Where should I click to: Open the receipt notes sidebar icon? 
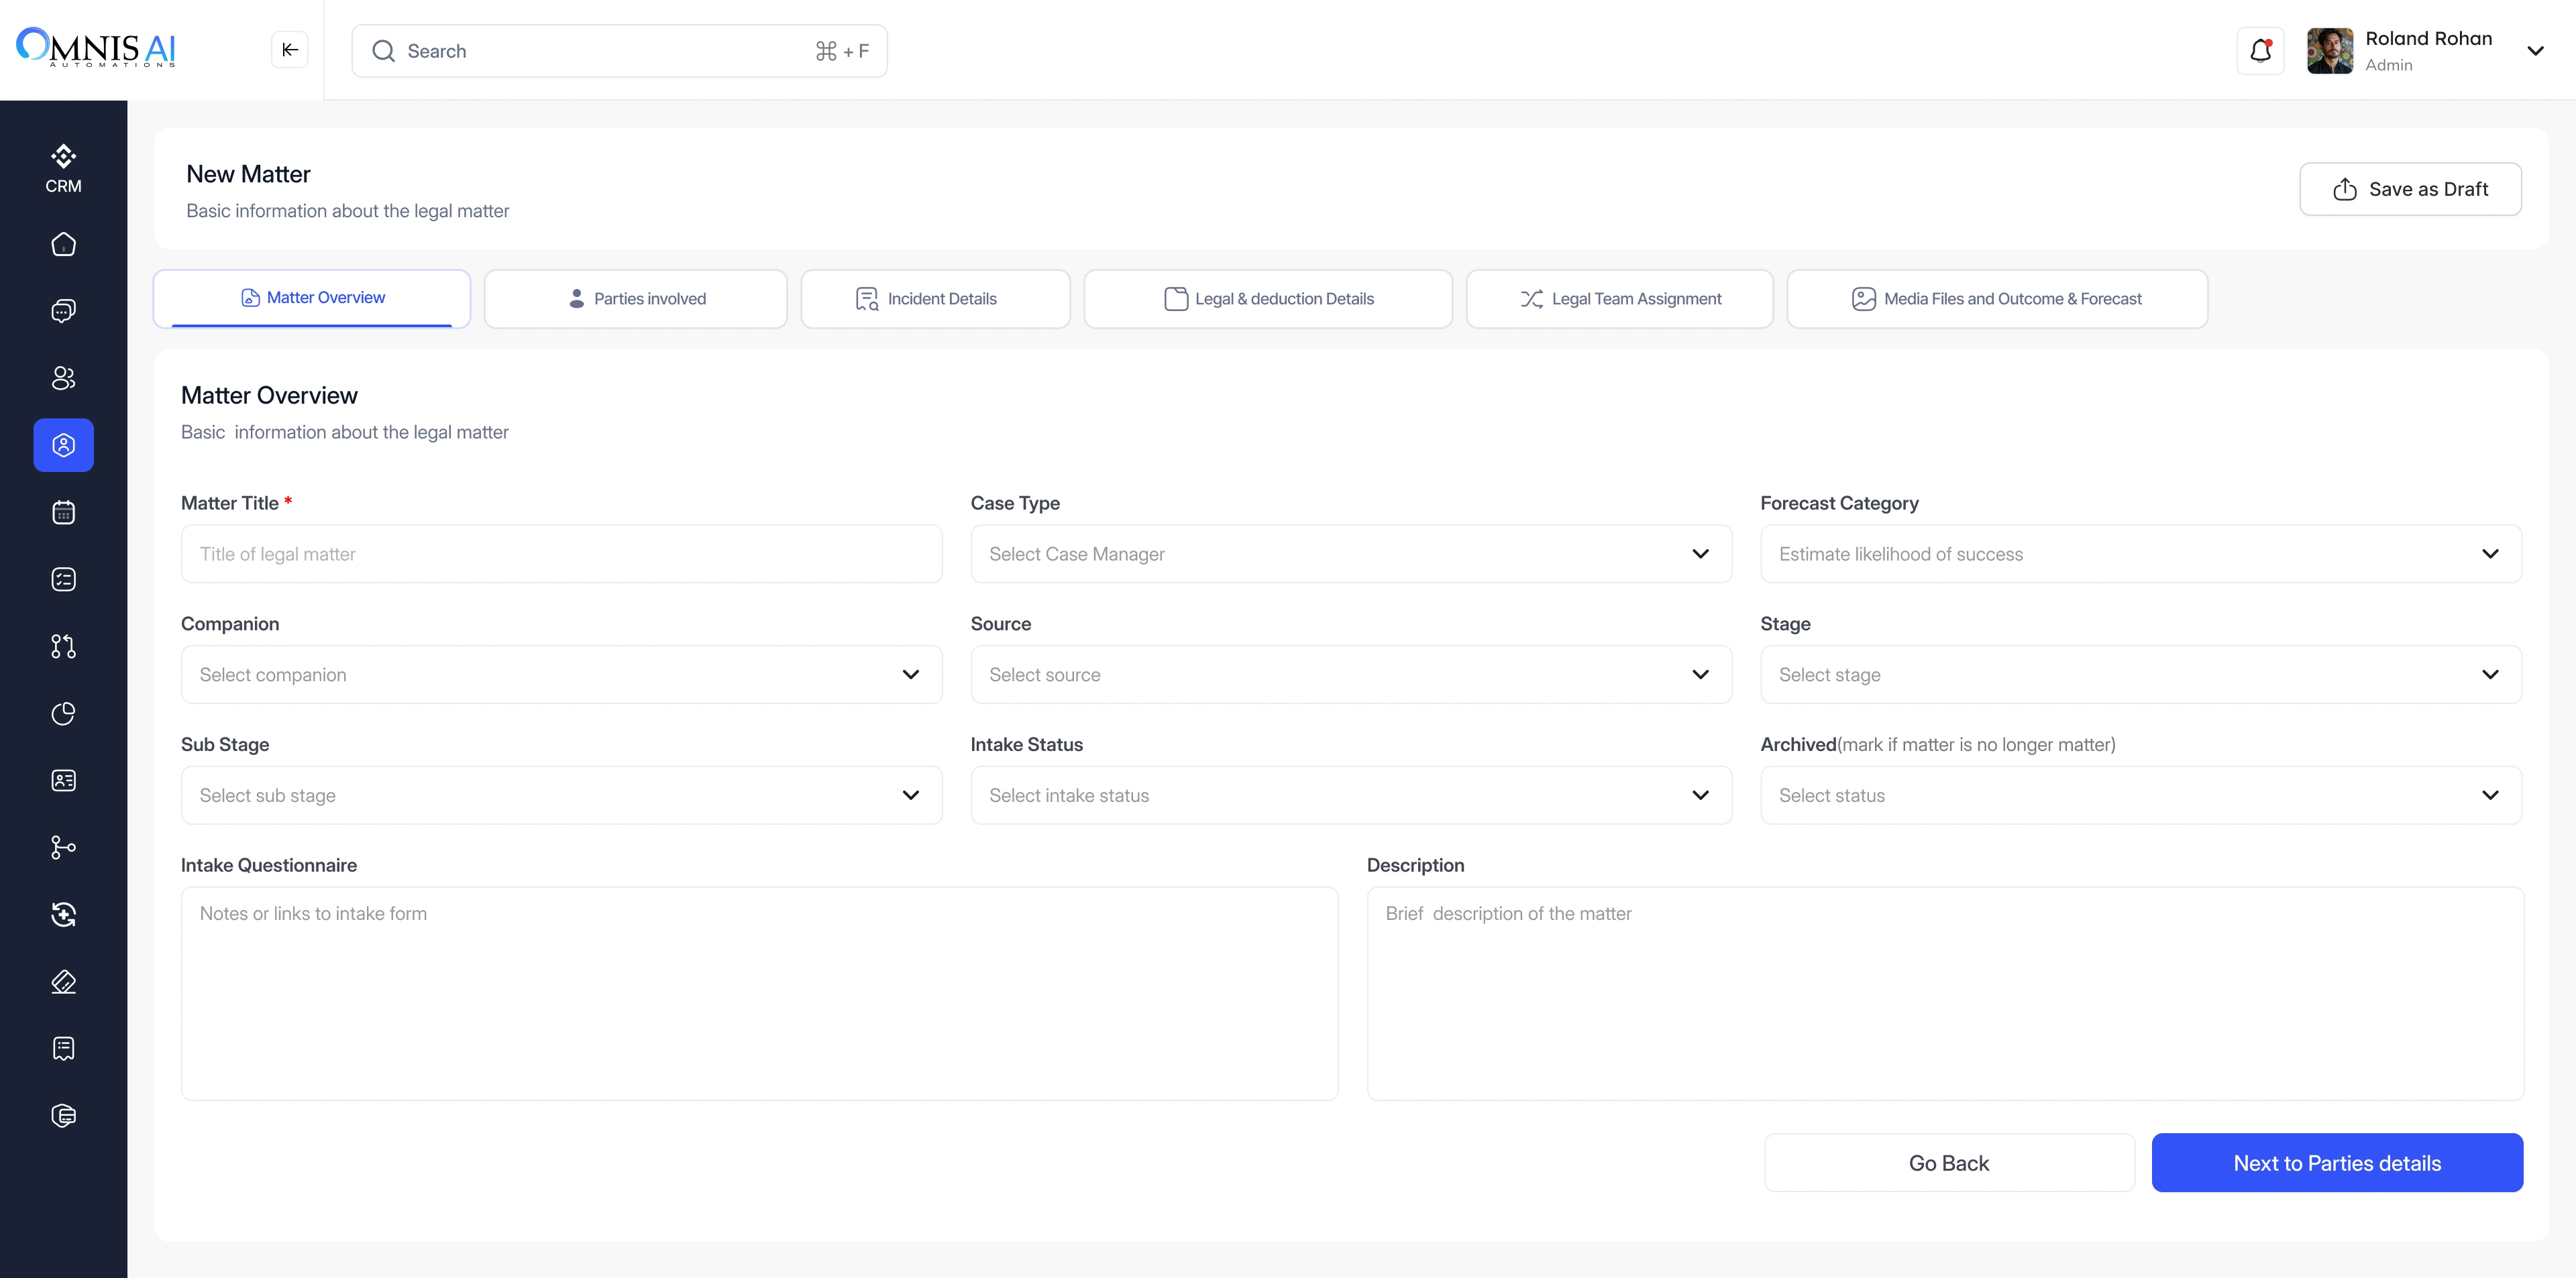pos(63,1048)
